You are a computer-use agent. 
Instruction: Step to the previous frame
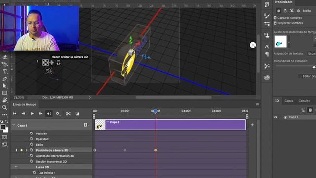tap(23, 114)
